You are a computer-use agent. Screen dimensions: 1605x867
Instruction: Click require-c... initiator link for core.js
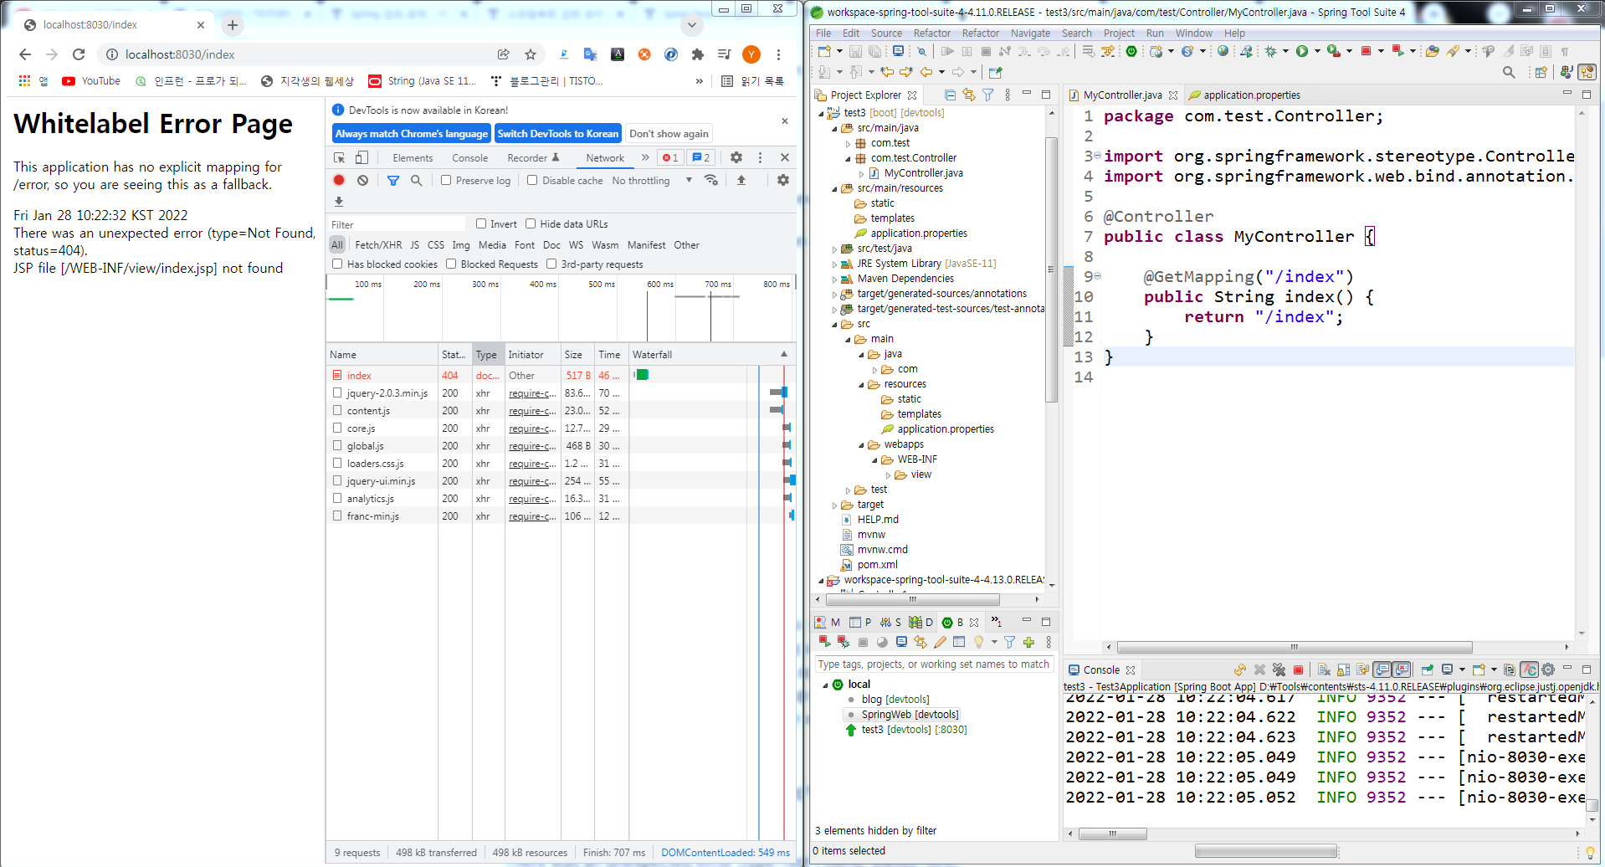pos(532,428)
